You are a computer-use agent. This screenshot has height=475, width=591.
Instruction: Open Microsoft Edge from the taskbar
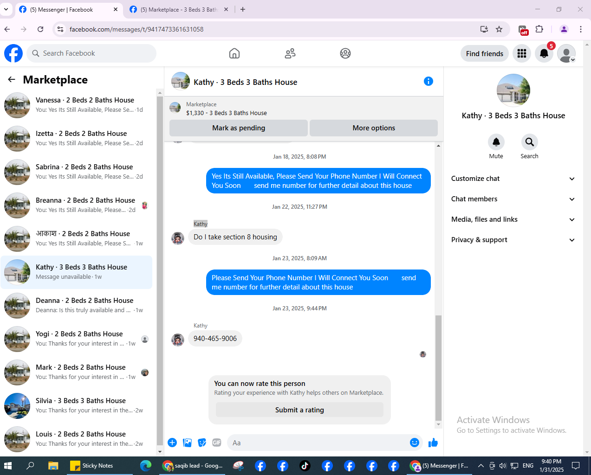146,466
